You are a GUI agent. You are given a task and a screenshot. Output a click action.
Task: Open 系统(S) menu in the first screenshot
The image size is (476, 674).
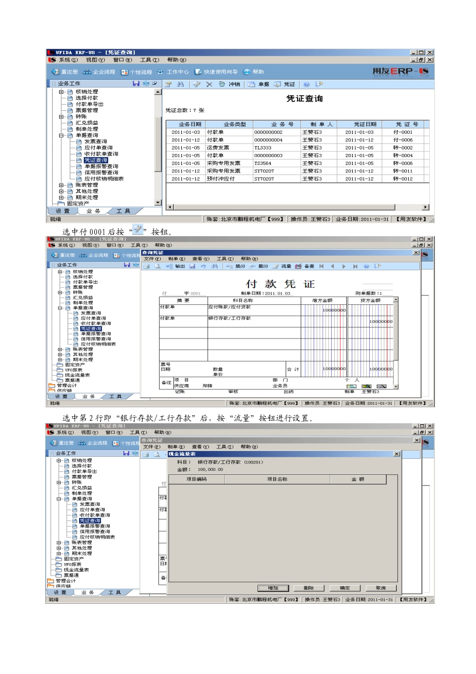(x=68, y=60)
